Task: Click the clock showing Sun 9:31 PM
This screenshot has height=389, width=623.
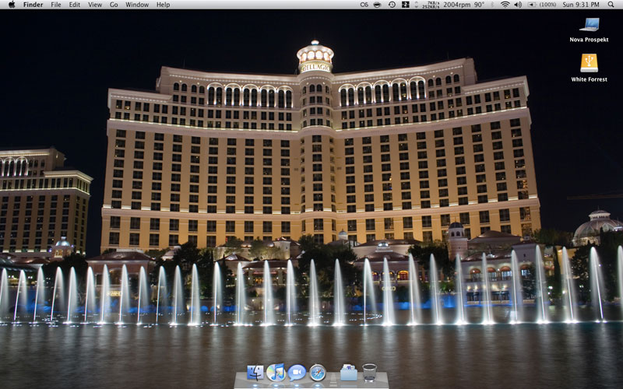Action: [x=581, y=5]
